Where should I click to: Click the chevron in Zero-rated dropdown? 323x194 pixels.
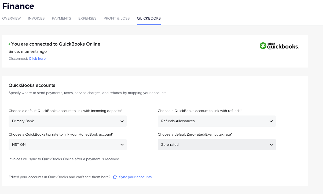pos(271,145)
